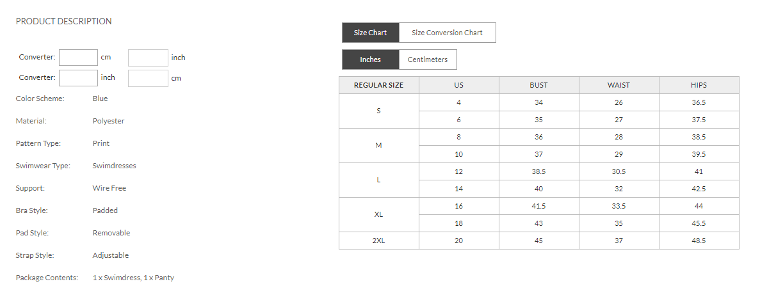Select the Inches unit toggle
Image resolution: width=760 pixels, height=293 pixels.
(x=370, y=59)
